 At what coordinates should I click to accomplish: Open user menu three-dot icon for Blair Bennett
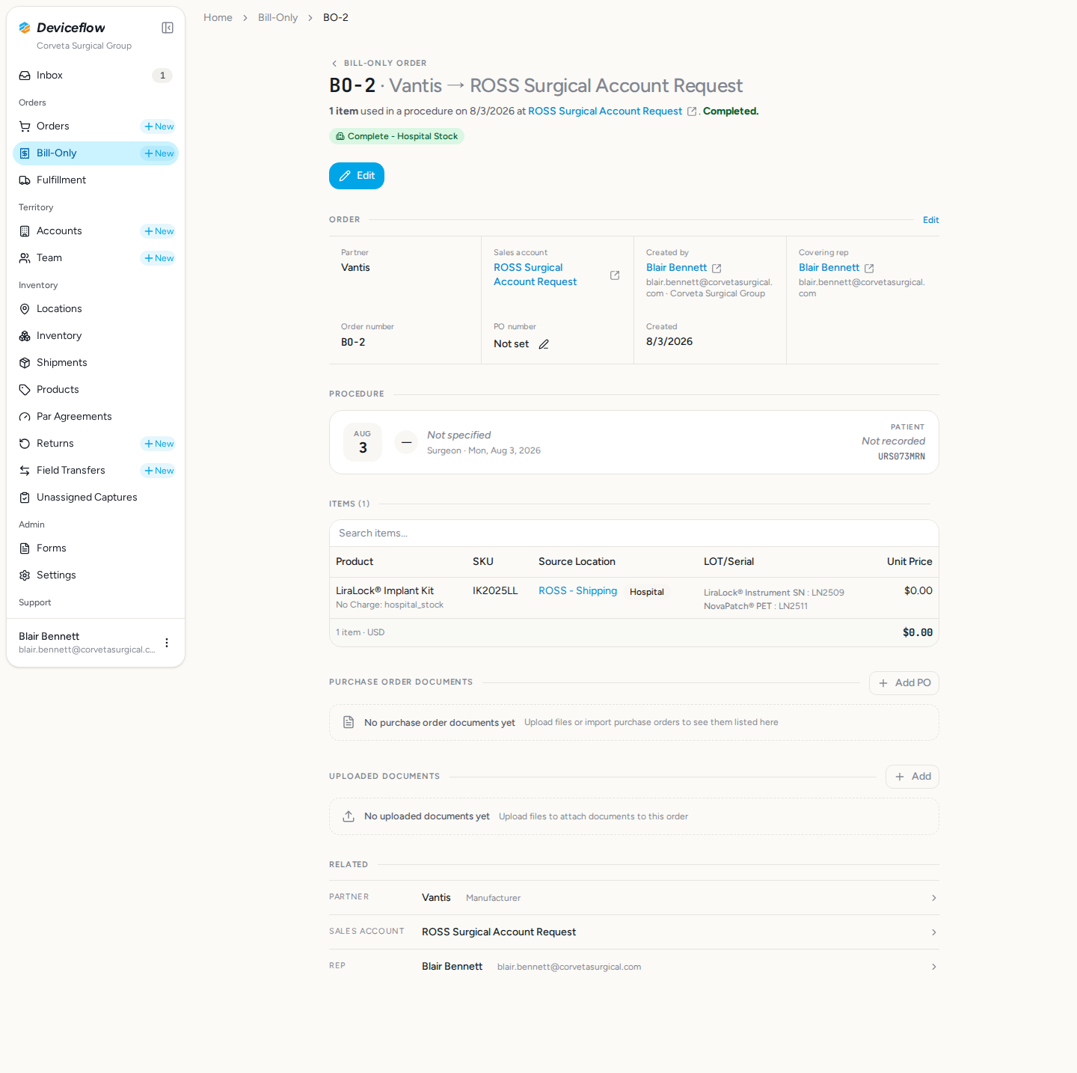[x=167, y=643]
